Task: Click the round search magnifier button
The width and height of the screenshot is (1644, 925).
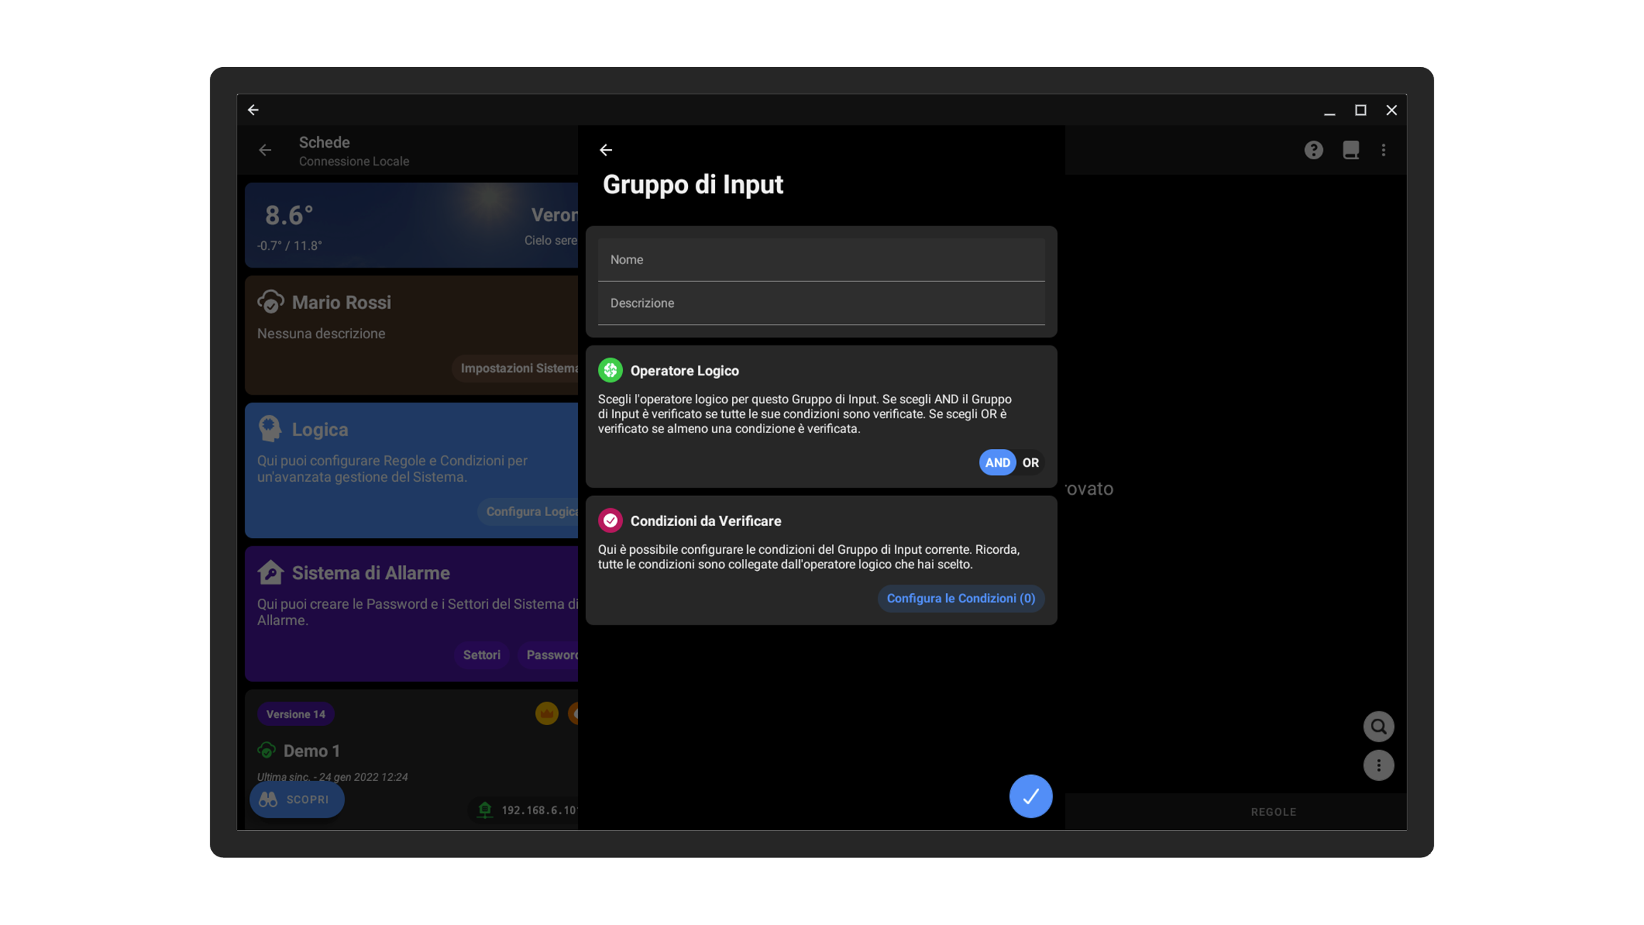Action: click(1378, 727)
